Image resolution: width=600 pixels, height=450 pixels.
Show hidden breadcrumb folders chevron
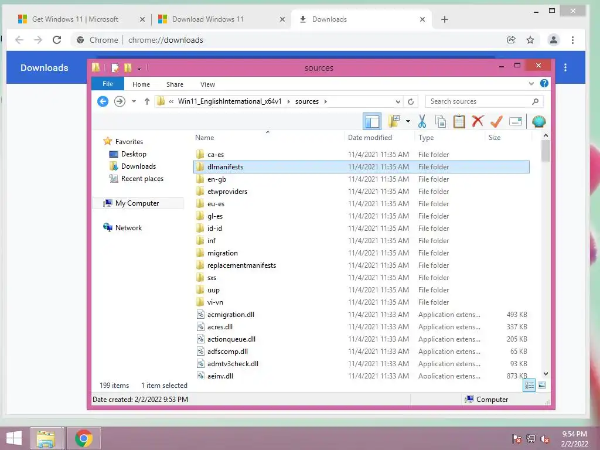(x=171, y=101)
